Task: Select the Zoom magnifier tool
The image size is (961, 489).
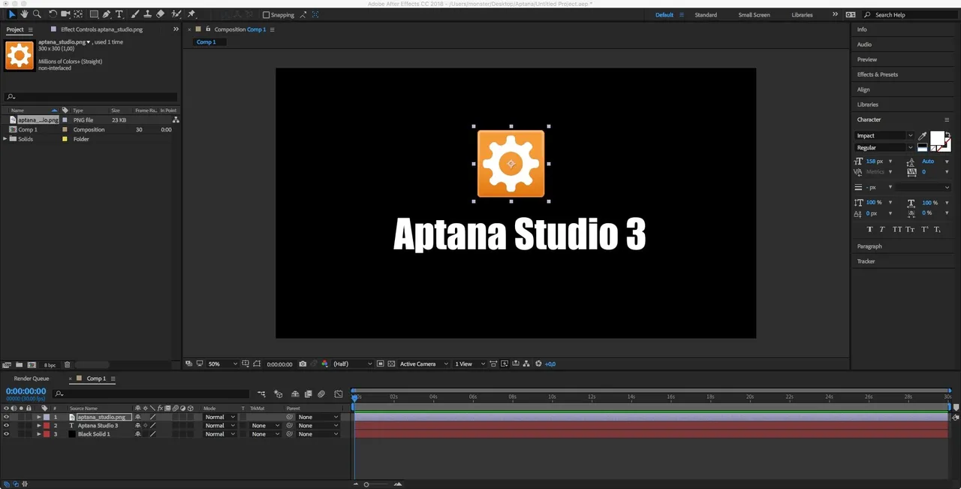Action: tap(37, 14)
